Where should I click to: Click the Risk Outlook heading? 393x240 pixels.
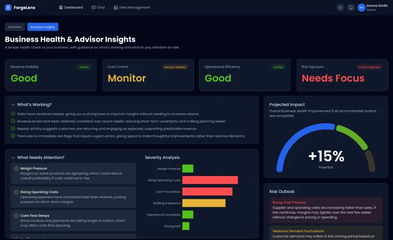click(x=282, y=192)
